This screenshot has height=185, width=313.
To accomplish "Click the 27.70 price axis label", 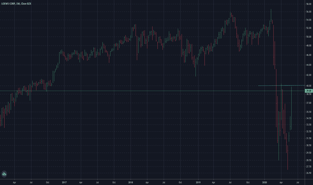I will click(x=309, y=166).
